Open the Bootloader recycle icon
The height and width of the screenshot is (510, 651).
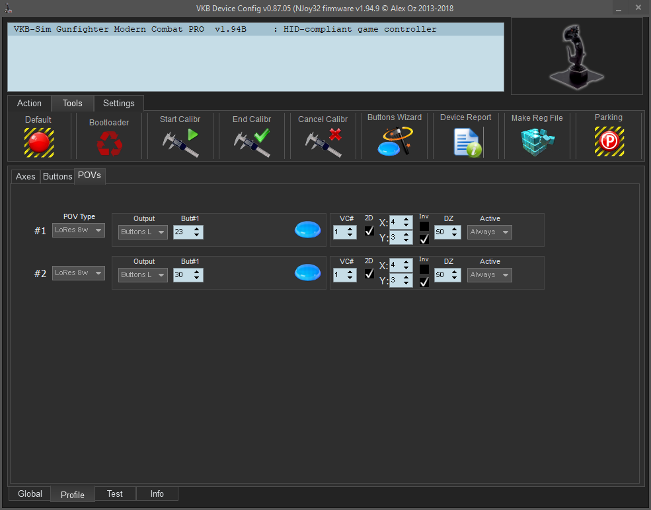[109, 143]
